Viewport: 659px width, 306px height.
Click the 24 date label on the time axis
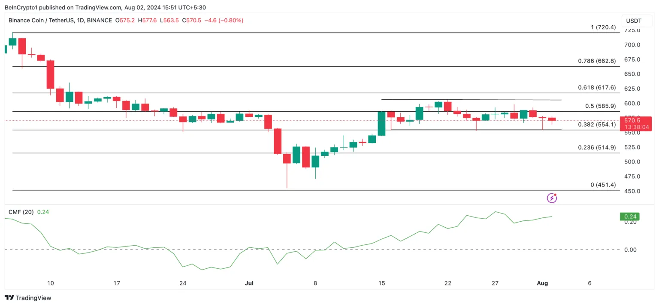tap(183, 283)
